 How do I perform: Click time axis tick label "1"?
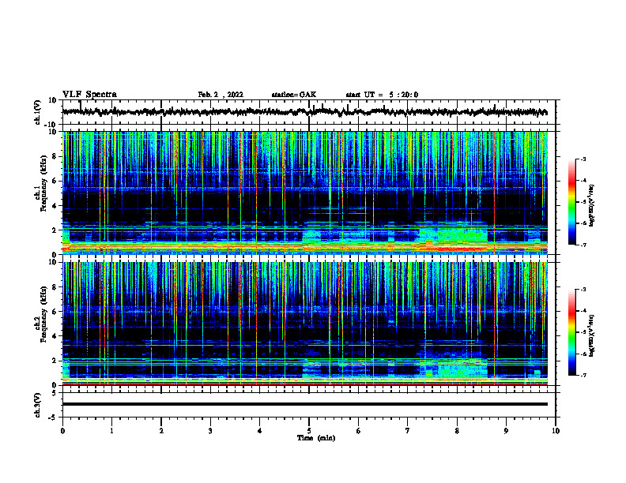pos(111,431)
